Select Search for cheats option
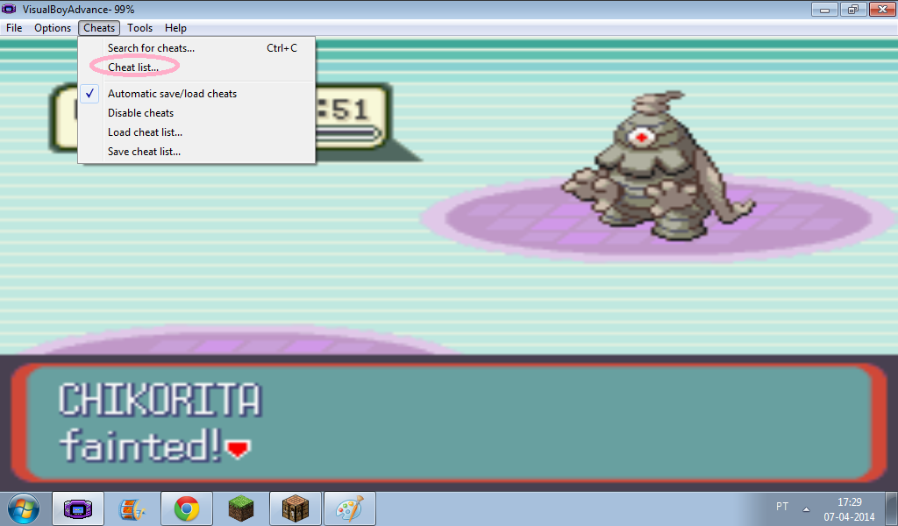898x526 pixels. pos(151,48)
